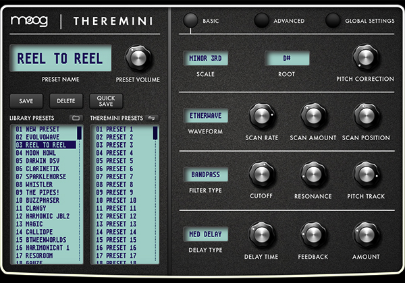405x283 pixels.
Task: Select library preset 06 Clarinetik
Action: tap(46, 169)
